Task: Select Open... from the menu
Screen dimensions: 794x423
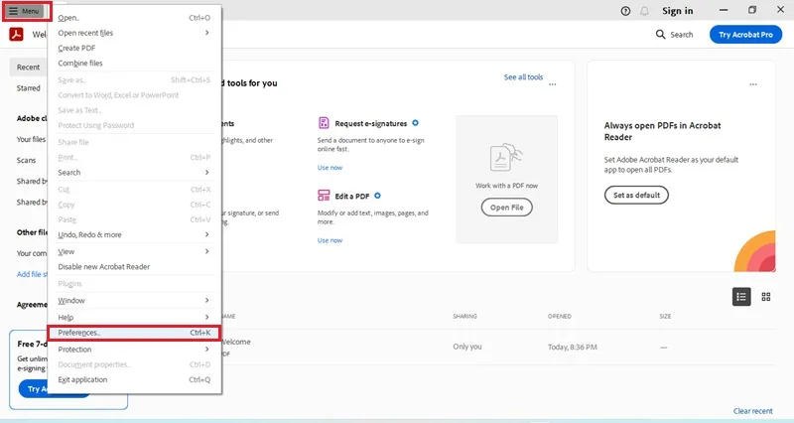Action: 134,18
